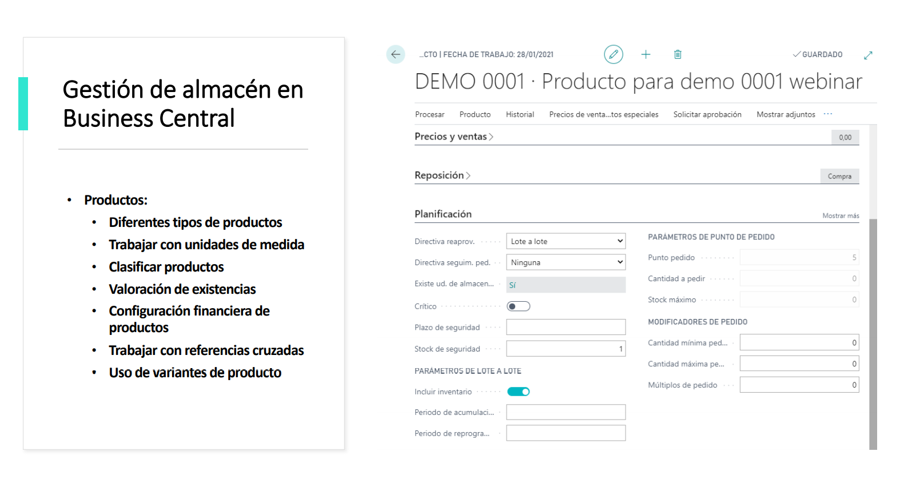Go back using the arrow icon
The width and height of the screenshot is (900, 487).
pos(395,54)
